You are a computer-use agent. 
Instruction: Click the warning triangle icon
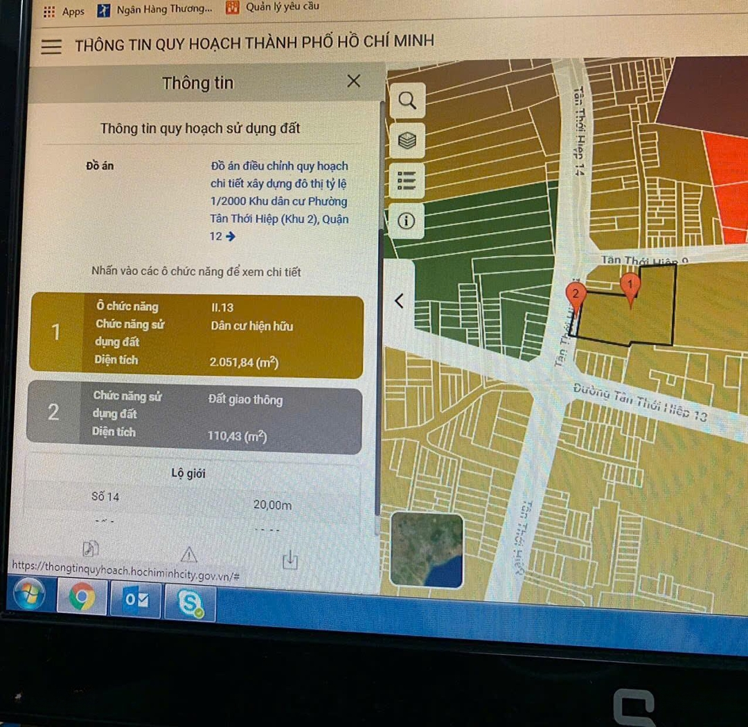[189, 555]
